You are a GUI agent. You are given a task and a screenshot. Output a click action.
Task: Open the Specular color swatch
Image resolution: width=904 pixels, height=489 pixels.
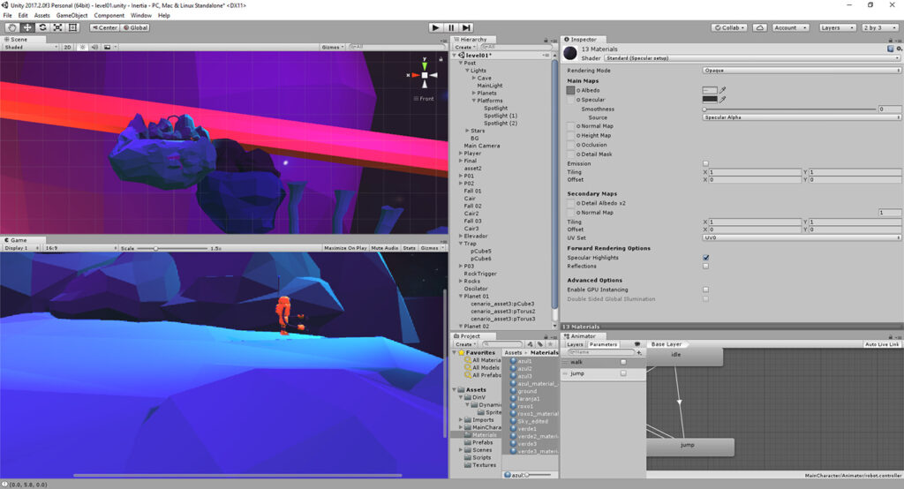(x=710, y=99)
